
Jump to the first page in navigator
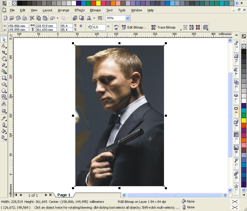click(16, 195)
